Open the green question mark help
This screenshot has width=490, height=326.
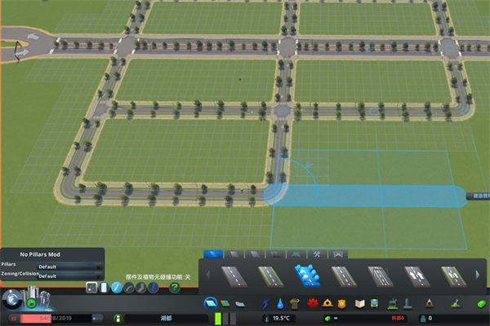click(x=175, y=288)
